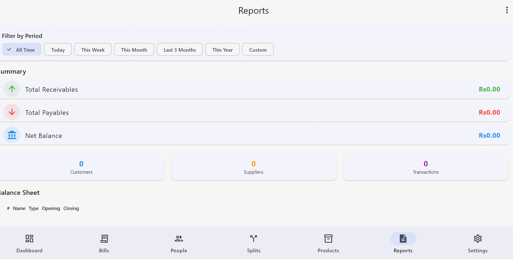
Task: Click the Type column header
Action: [x=34, y=208]
